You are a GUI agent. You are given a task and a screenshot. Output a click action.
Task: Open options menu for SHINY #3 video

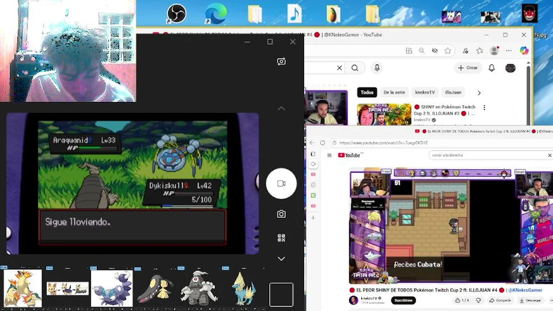(x=484, y=108)
